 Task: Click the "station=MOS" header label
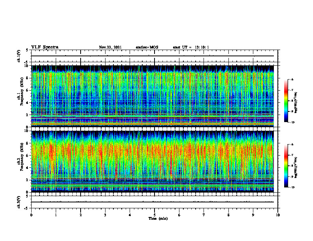tap(147, 47)
